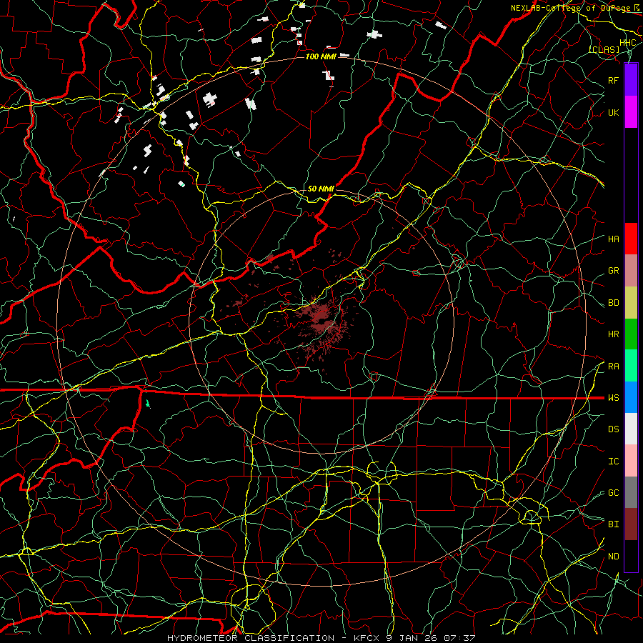Select the GR pink-brown legend swatch
This screenshot has width=643, height=643.
coord(631,271)
